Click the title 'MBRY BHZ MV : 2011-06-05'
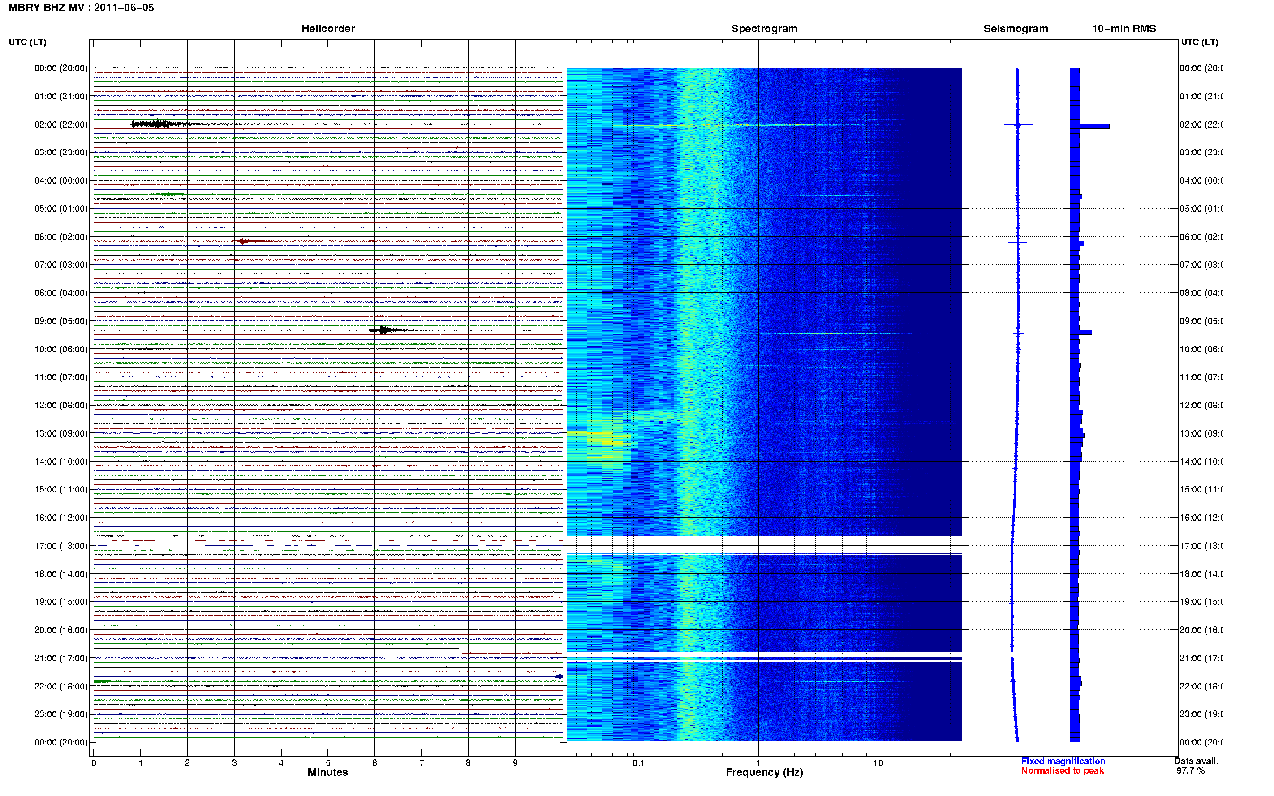1274x796 pixels. pyautogui.click(x=81, y=8)
